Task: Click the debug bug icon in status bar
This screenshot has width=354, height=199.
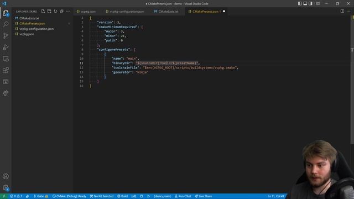Action: [142, 196]
